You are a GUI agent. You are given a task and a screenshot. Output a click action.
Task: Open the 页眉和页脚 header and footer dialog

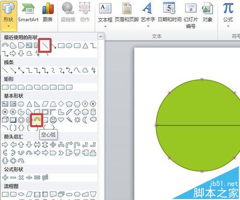(x=127, y=12)
